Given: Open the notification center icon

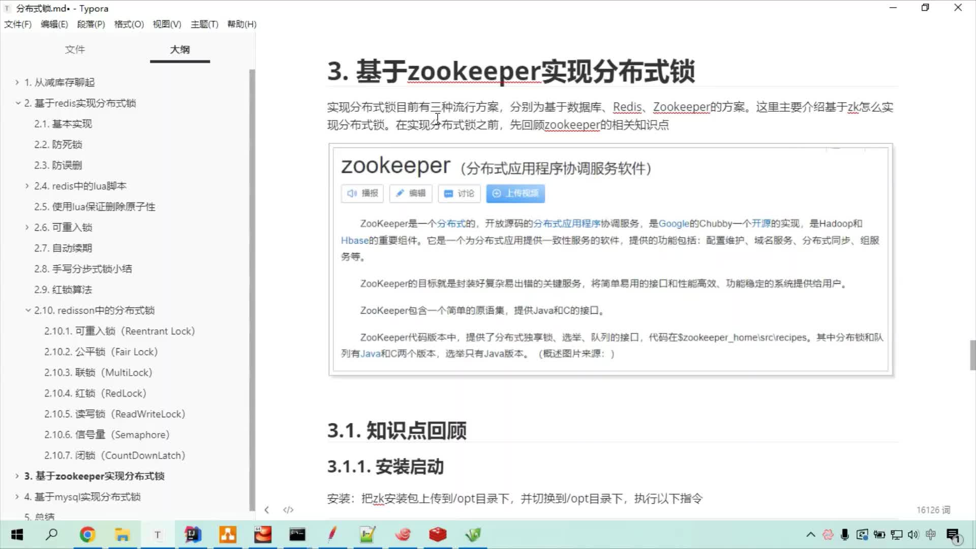Looking at the screenshot, I should (953, 535).
